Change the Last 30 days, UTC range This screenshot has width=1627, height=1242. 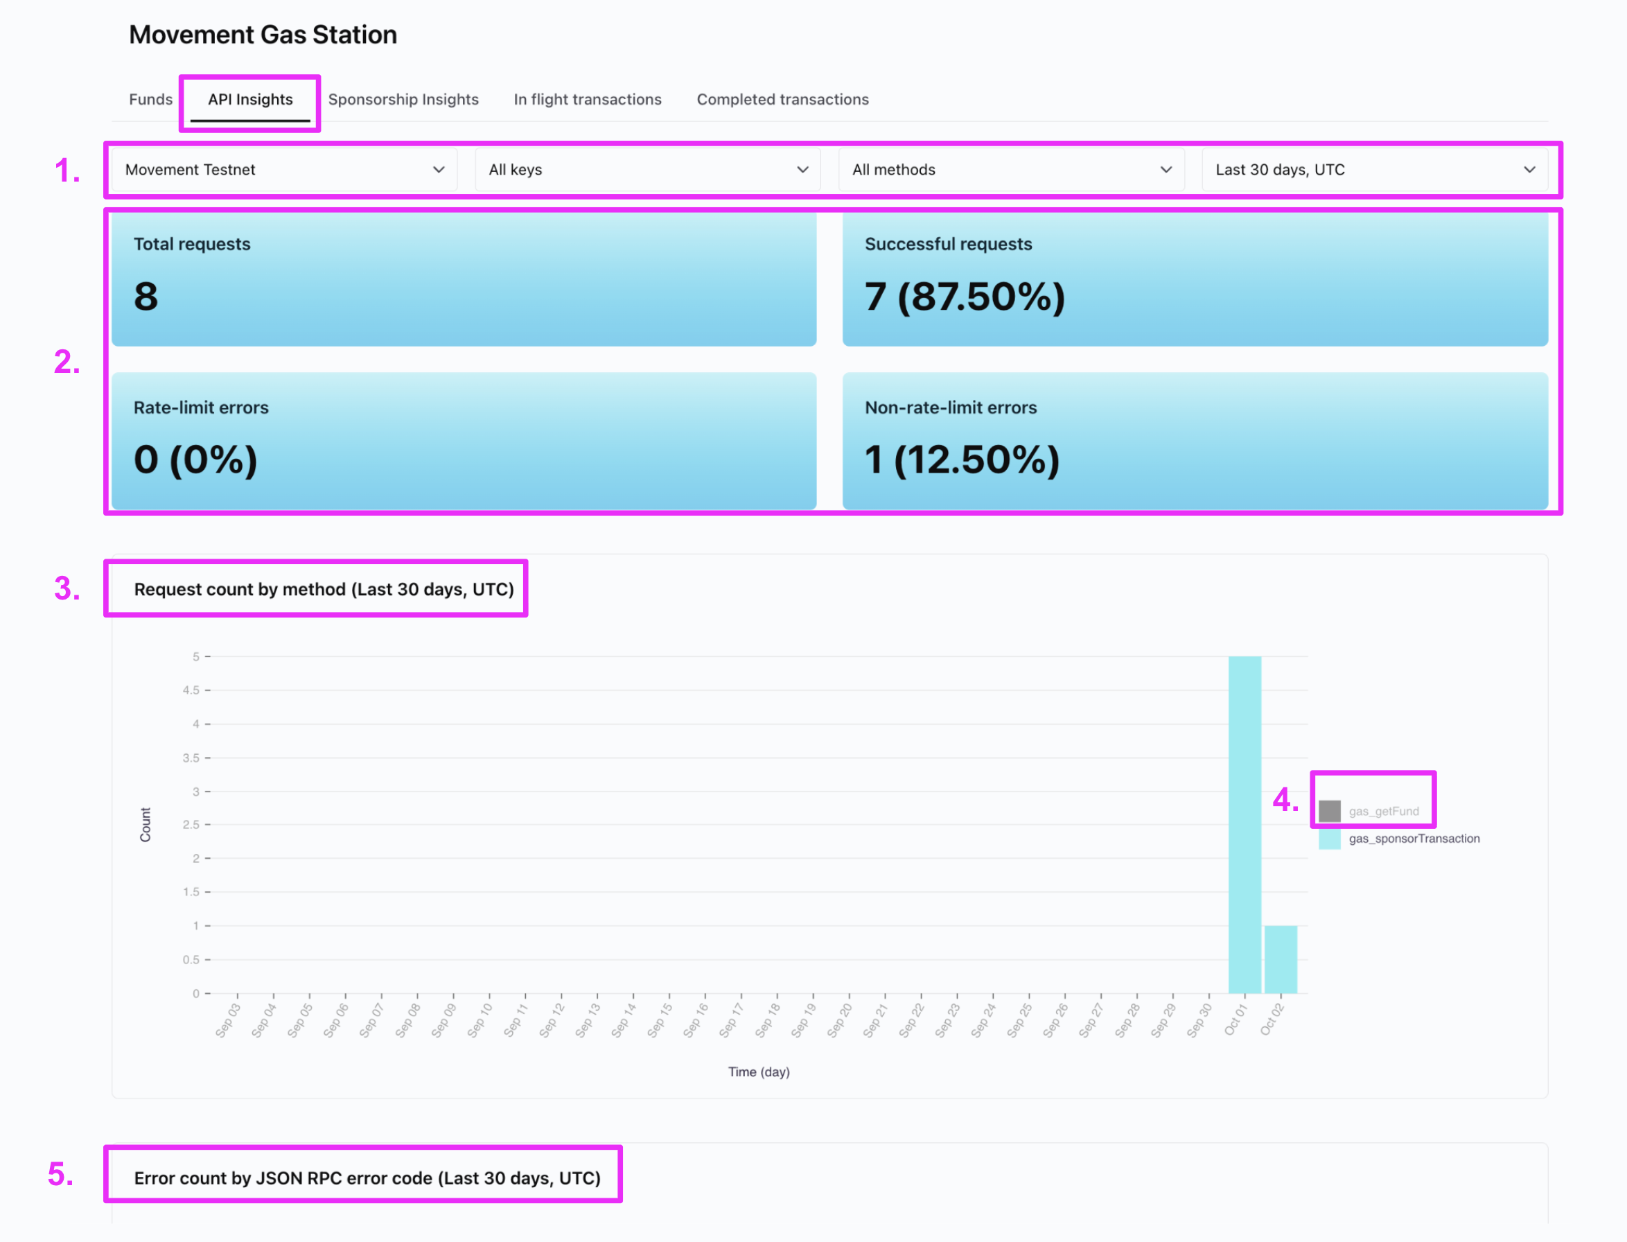coord(1374,169)
